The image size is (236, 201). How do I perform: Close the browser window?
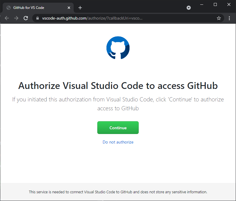[229, 4]
